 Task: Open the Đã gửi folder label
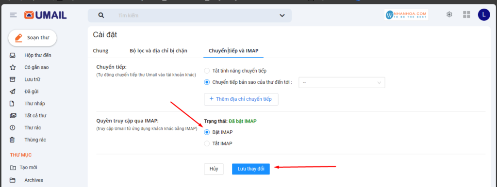[x=32, y=92]
